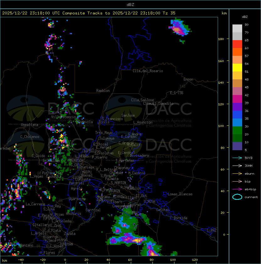Click the Manzano place label

(x=26, y=245)
